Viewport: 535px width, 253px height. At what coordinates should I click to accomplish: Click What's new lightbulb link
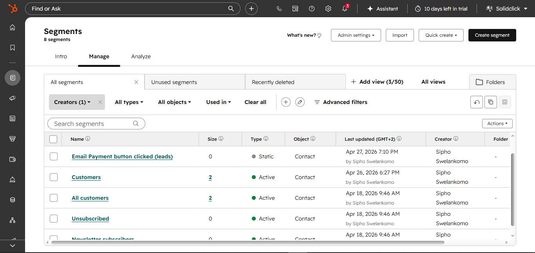point(304,35)
